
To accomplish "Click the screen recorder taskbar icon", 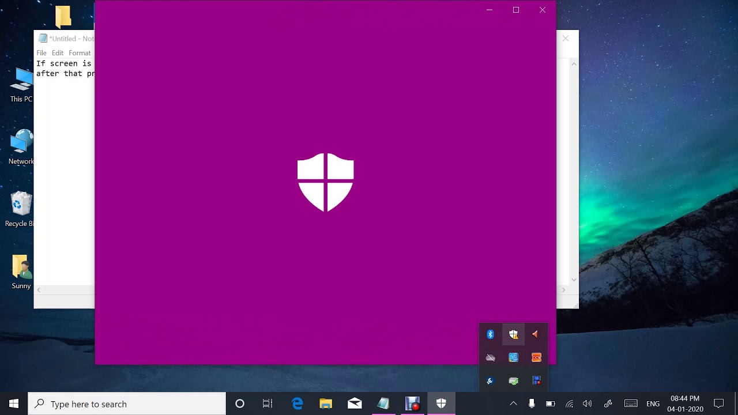I will coord(412,403).
